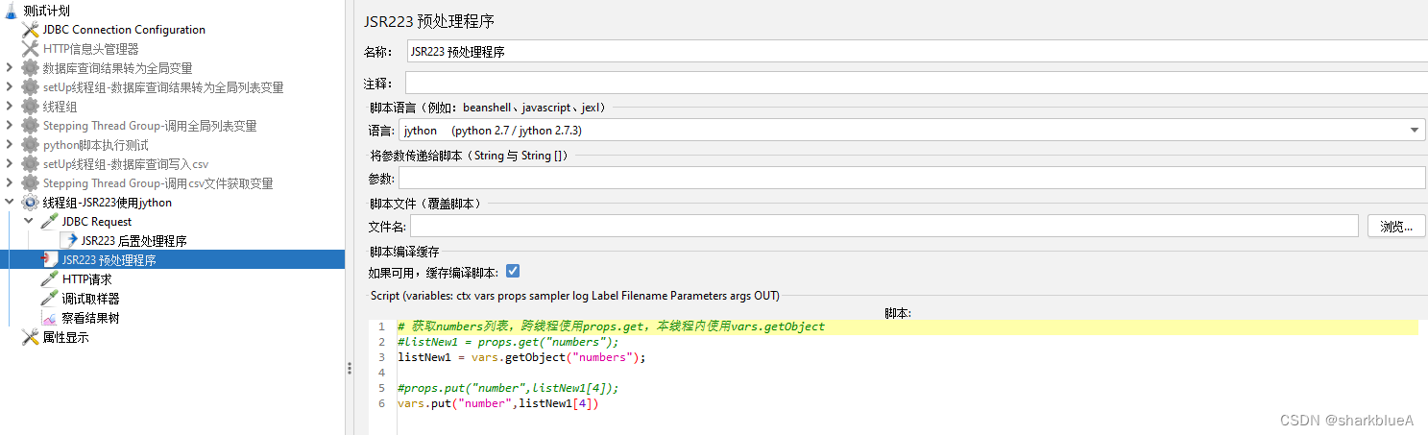Click the 属性显示 wrench icon

tap(30, 337)
